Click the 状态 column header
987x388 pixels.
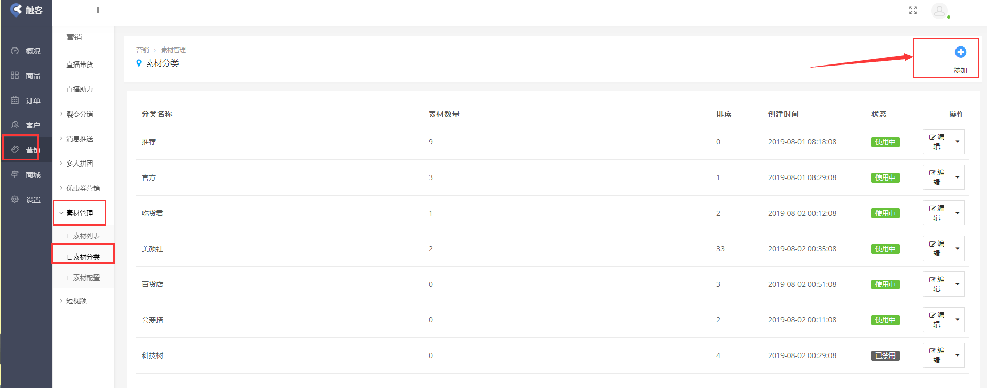coord(879,114)
